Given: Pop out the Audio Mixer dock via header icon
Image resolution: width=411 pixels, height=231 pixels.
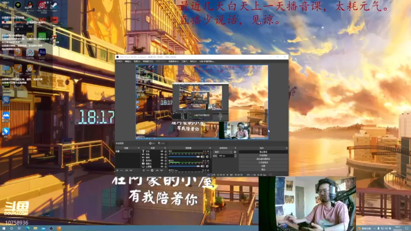Looking at the screenshot, I should coord(210,148).
